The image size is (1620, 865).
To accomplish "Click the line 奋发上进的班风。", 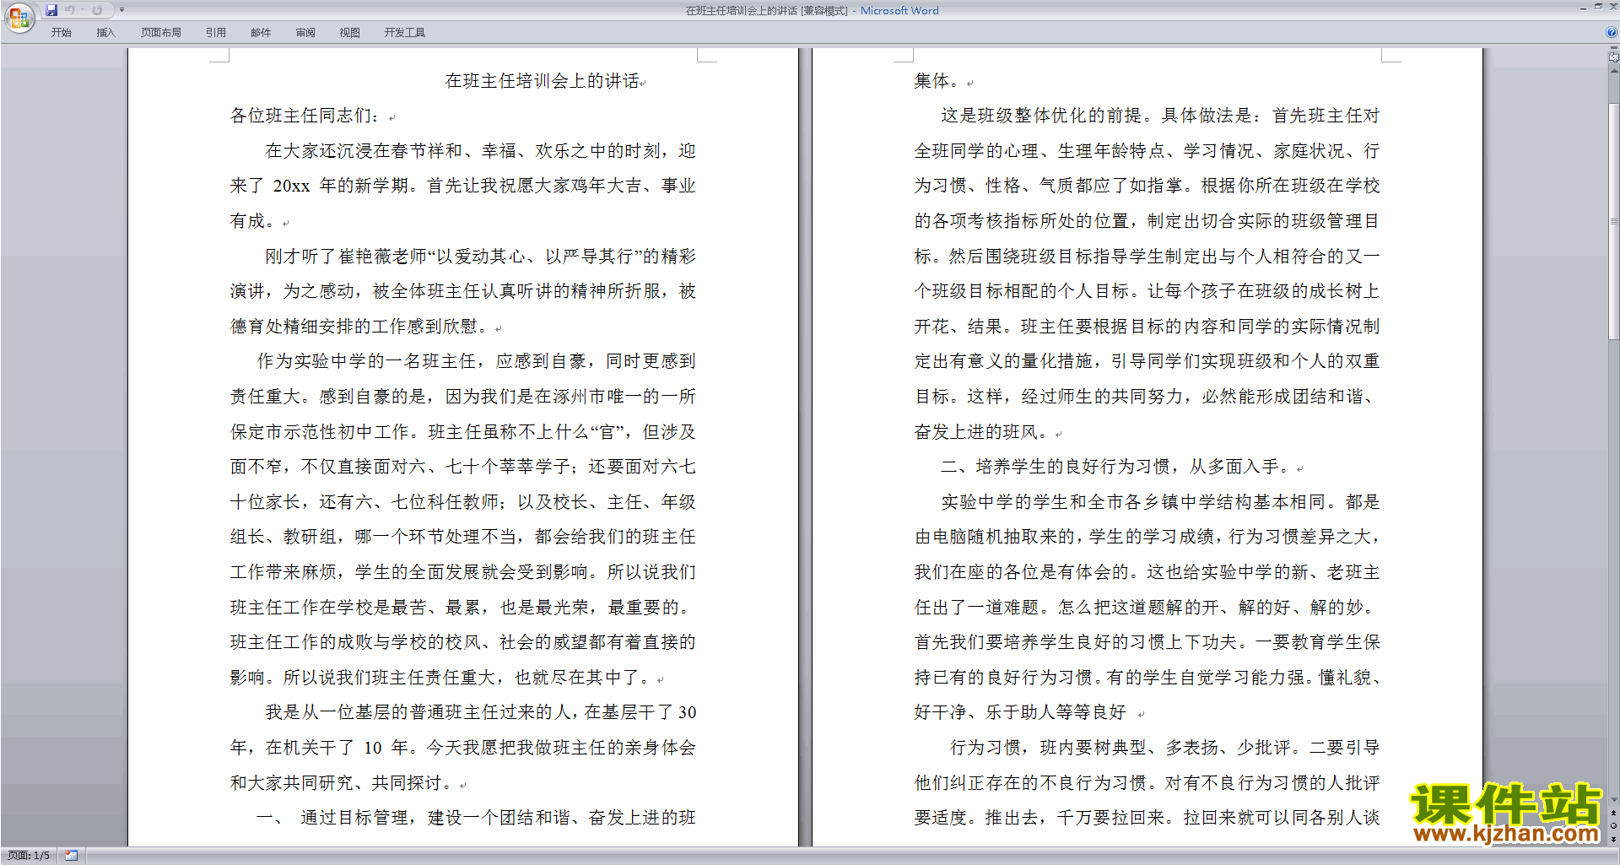I will tap(983, 432).
